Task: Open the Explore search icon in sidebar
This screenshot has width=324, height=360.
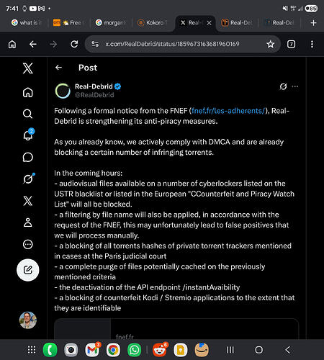Action: pyautogui.click(x=28, y=114)
